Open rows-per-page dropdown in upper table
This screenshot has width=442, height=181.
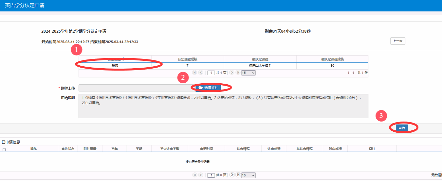pos(248,73)
